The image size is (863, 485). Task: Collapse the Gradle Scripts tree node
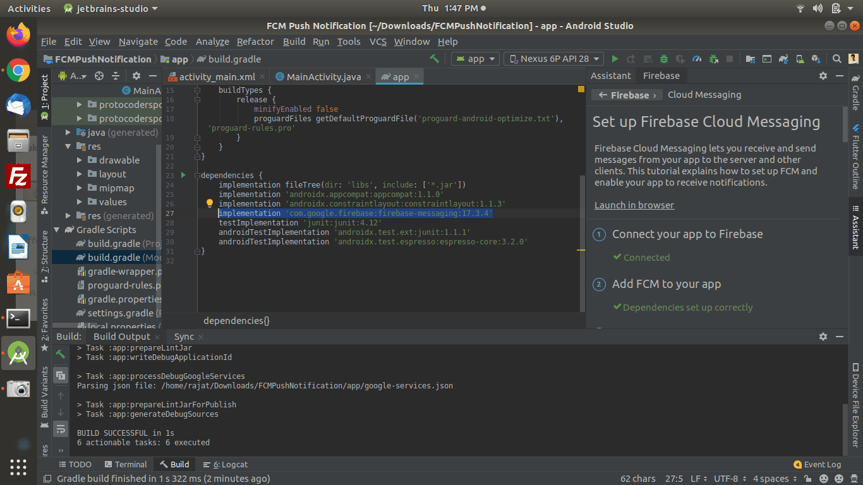57,230
